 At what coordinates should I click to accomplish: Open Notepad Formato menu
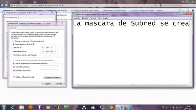93,18
